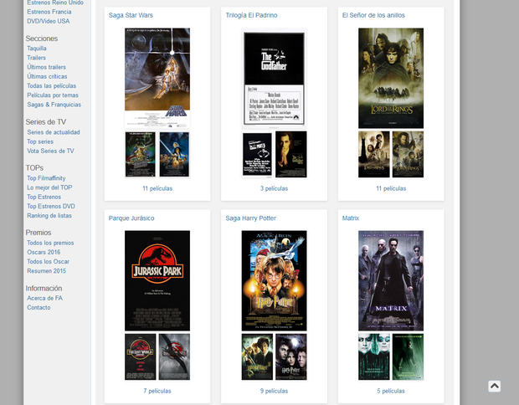Open Jurassic Park III small poster

point(174,356)
